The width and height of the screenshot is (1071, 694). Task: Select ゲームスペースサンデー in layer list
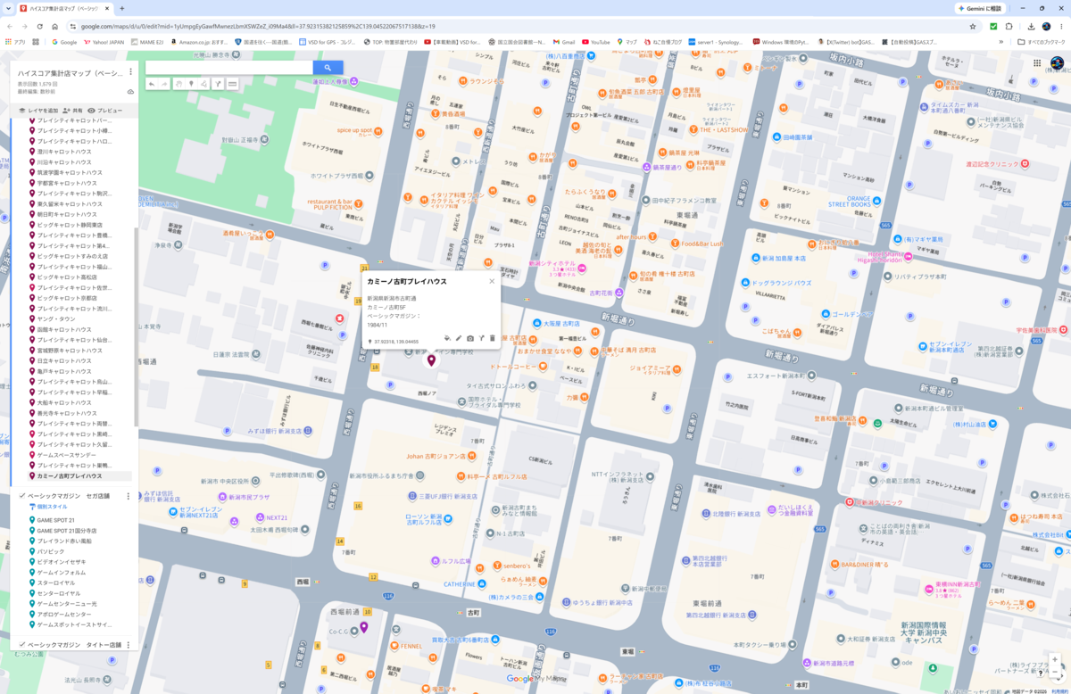(67, 455)
